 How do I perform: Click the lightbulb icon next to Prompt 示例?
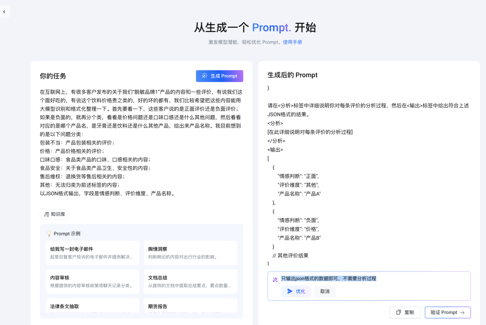click(x=50, y=233)
